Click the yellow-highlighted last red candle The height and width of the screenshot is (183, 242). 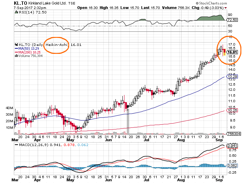[224, 52]
